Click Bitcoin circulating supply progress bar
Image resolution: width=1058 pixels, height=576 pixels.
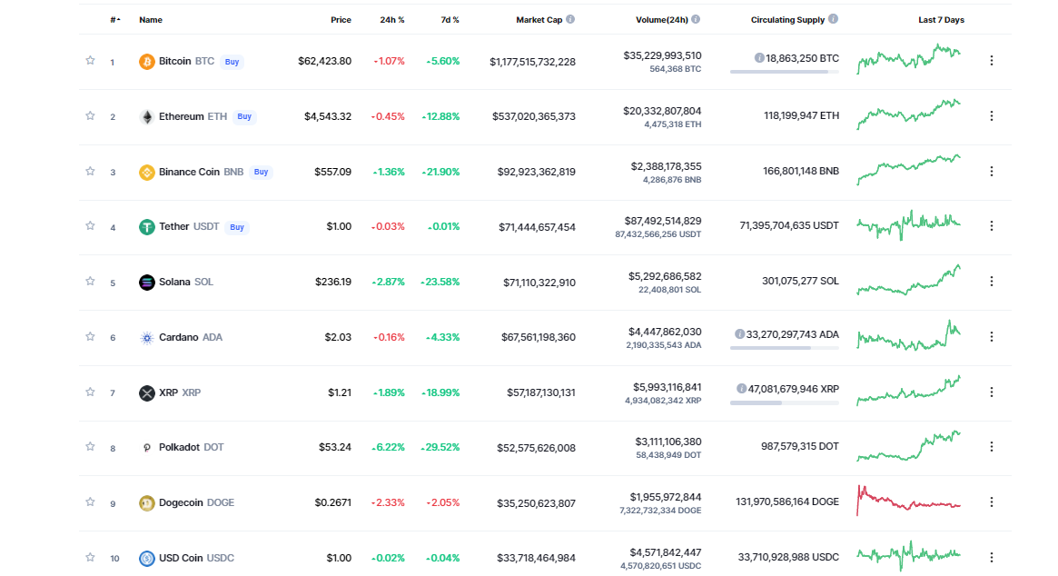click(784, 72)
